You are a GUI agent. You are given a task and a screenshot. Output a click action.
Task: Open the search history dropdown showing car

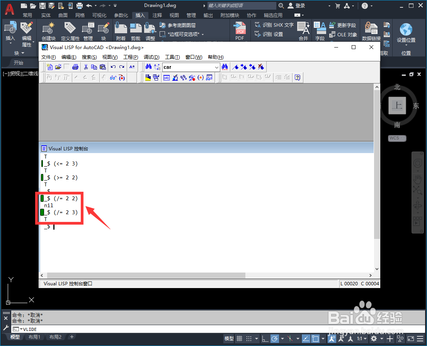[x=216, y=67]
